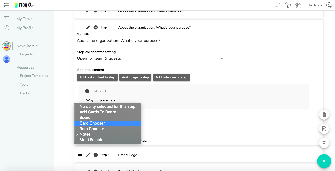The height and width of the screenshot is (171, 335).
Task: Click 'Add image to step' button
Action: (135, 77)
